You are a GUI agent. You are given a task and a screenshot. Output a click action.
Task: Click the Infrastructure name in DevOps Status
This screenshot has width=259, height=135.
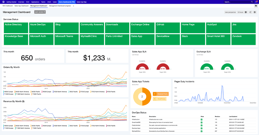click(136, 119)
